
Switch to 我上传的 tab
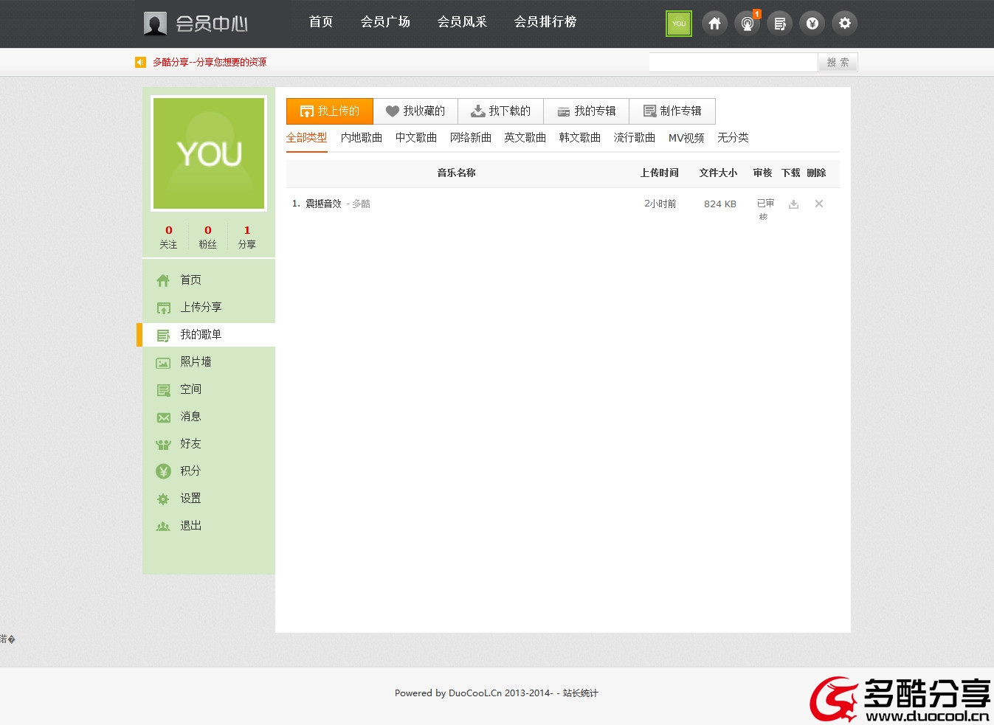point(330,111)
